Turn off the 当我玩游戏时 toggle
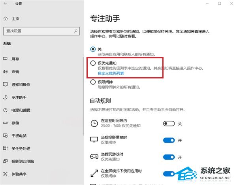237x185 pixels. coord(169,157)
